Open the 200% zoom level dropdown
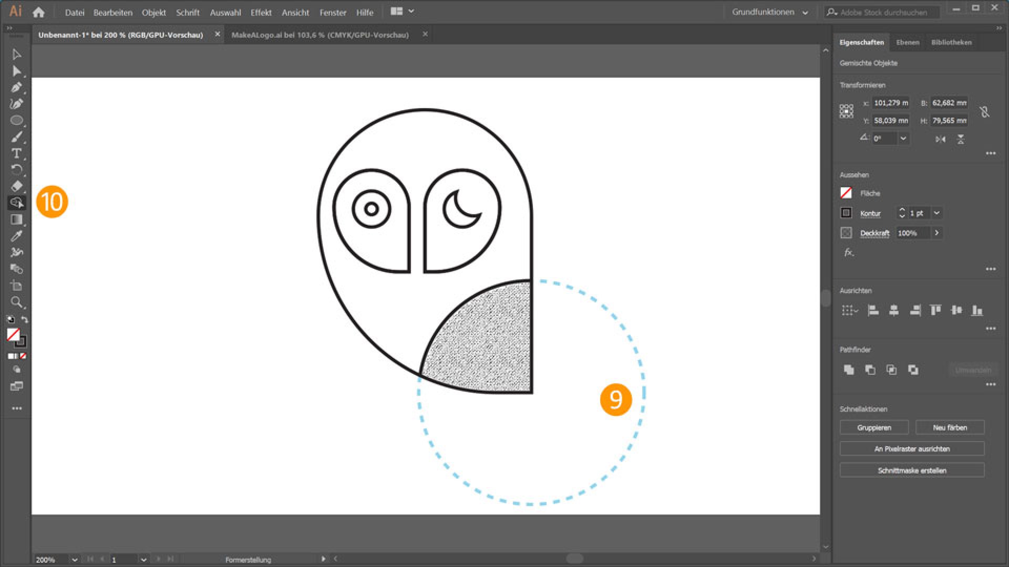Viewport: 1009px width, 567px height. [75, 560]
